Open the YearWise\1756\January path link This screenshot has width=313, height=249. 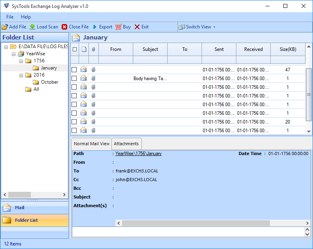(138, 154)
